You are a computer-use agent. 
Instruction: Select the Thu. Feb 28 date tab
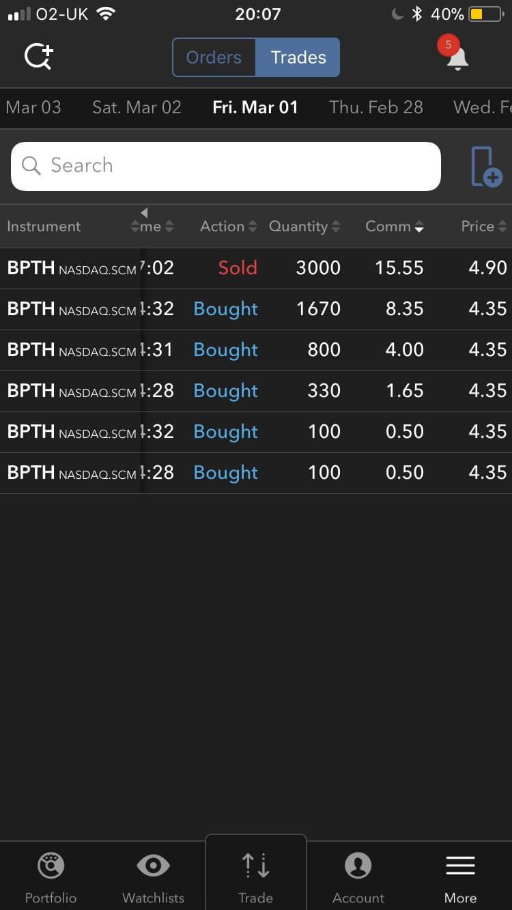(x=375, y=107)
